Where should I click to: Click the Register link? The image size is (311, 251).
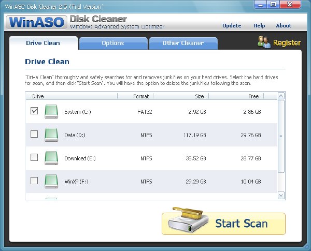point(287,42)
